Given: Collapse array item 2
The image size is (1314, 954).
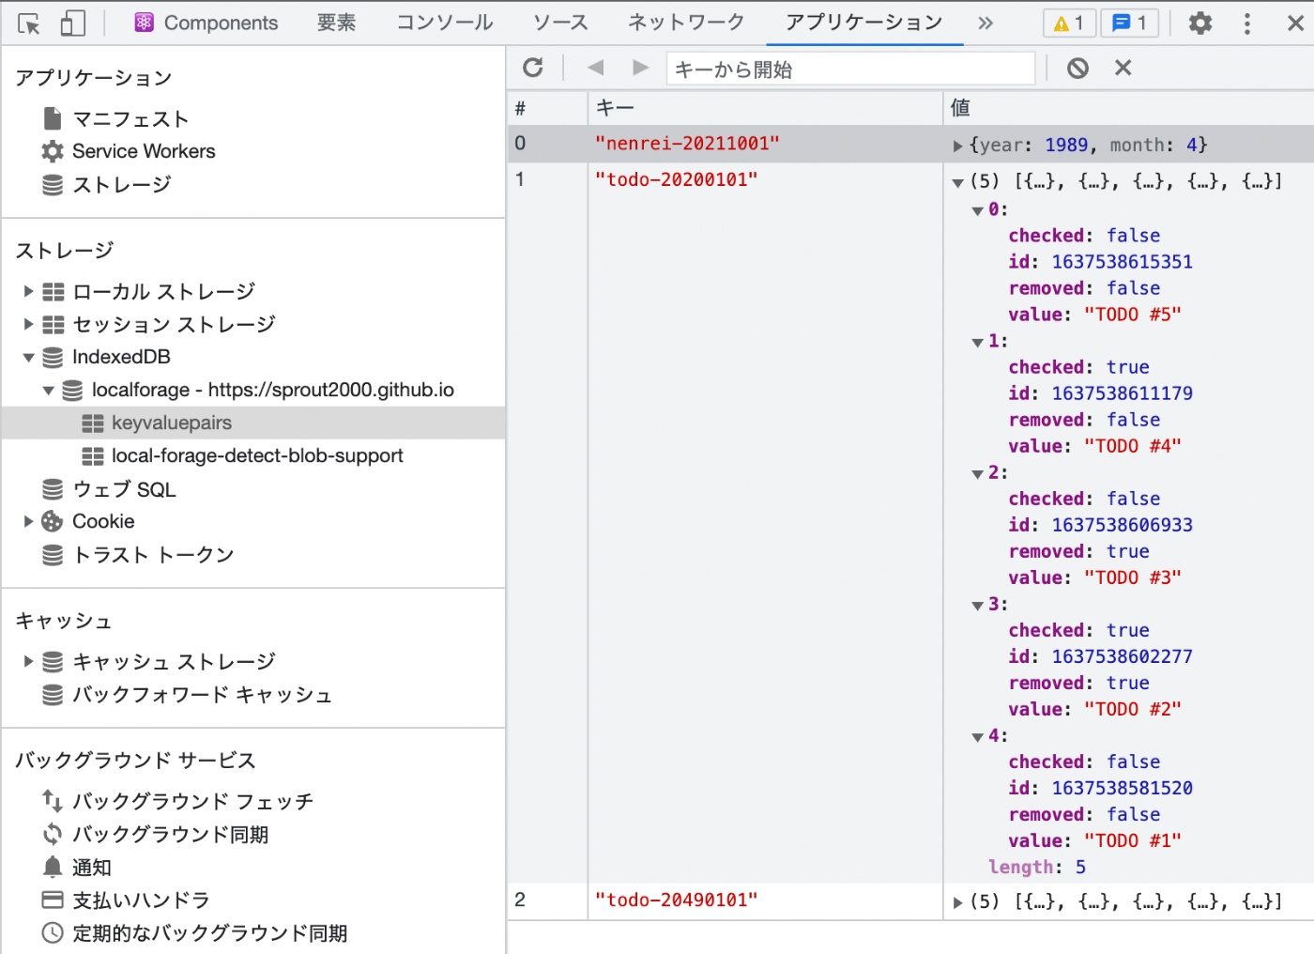Looking at the screenshot, I should tap(977, 473).
